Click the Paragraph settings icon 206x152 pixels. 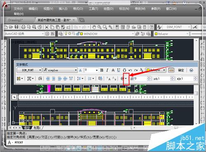click(40, 78)
